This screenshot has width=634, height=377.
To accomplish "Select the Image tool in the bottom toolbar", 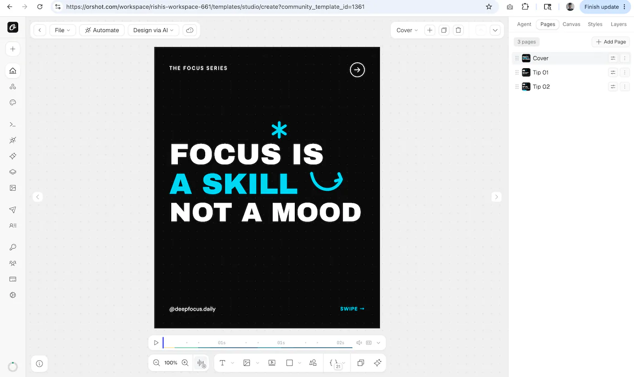I will [247, 363].
